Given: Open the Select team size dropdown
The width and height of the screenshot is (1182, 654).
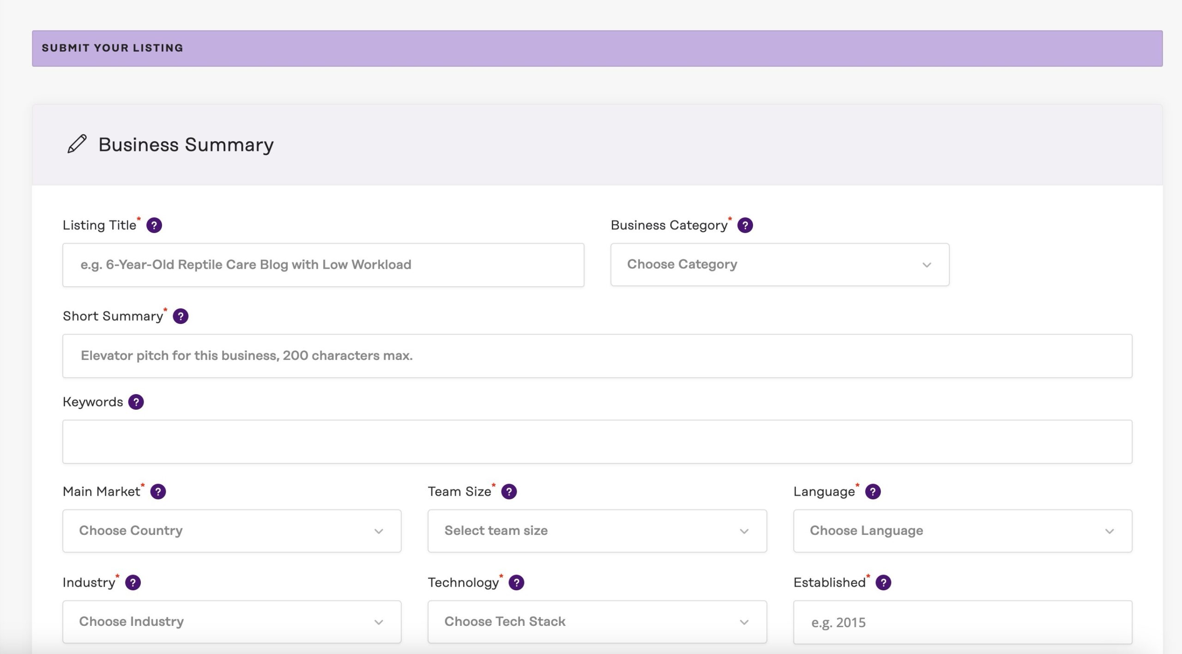Looking at the screenshot, I should click(x=597, y=531).
